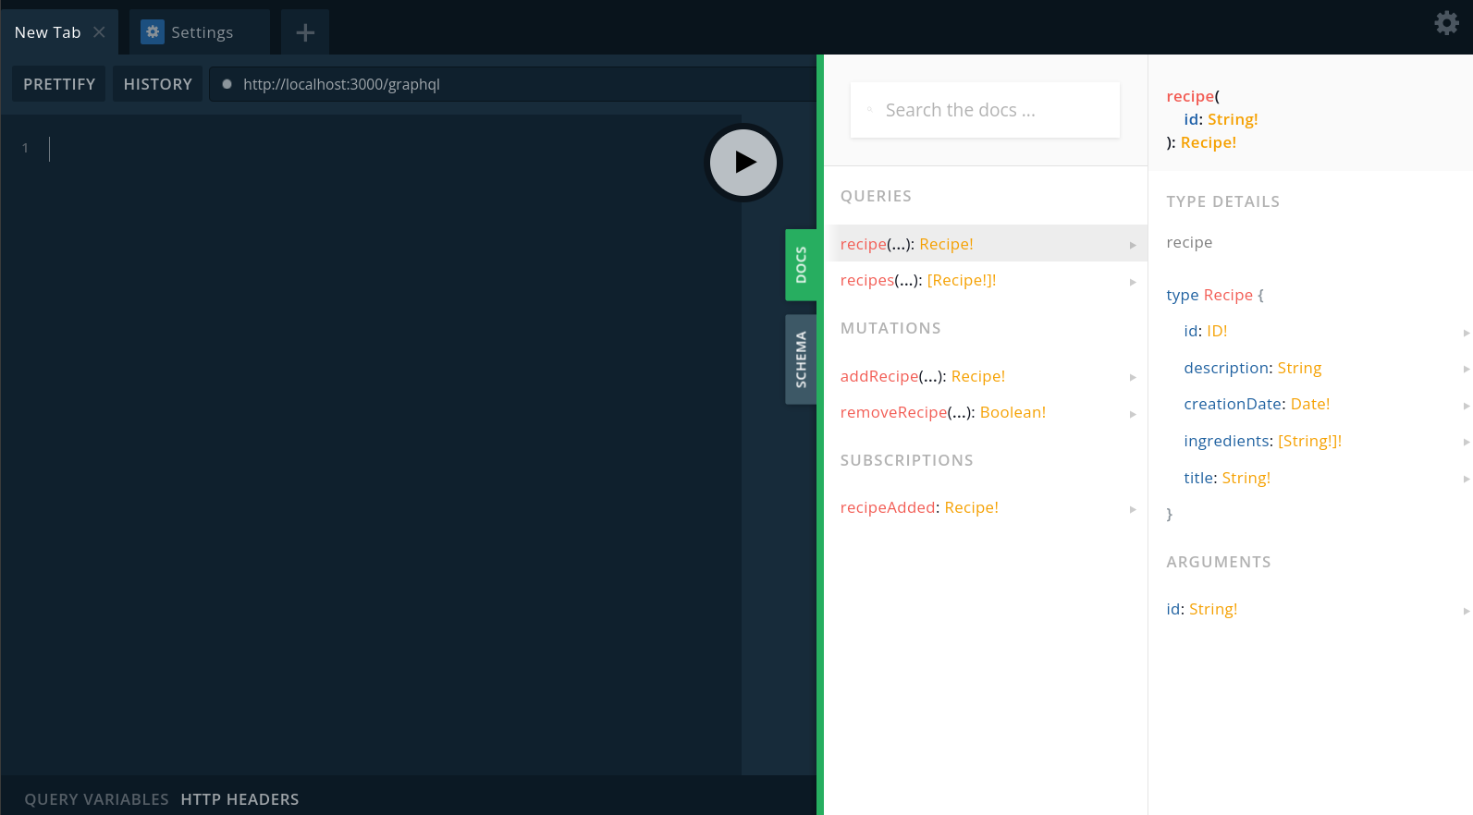Image resolution: width=1473 pixels, height=815 pixels.
Task: Open the id: String! argument entry
Action: [1310, 609]
